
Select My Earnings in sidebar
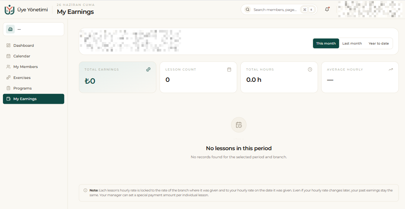click(34, 99)
